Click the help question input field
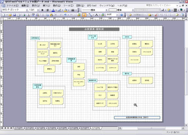Viewport: 188px width, 135px height. tap(161, 5)
